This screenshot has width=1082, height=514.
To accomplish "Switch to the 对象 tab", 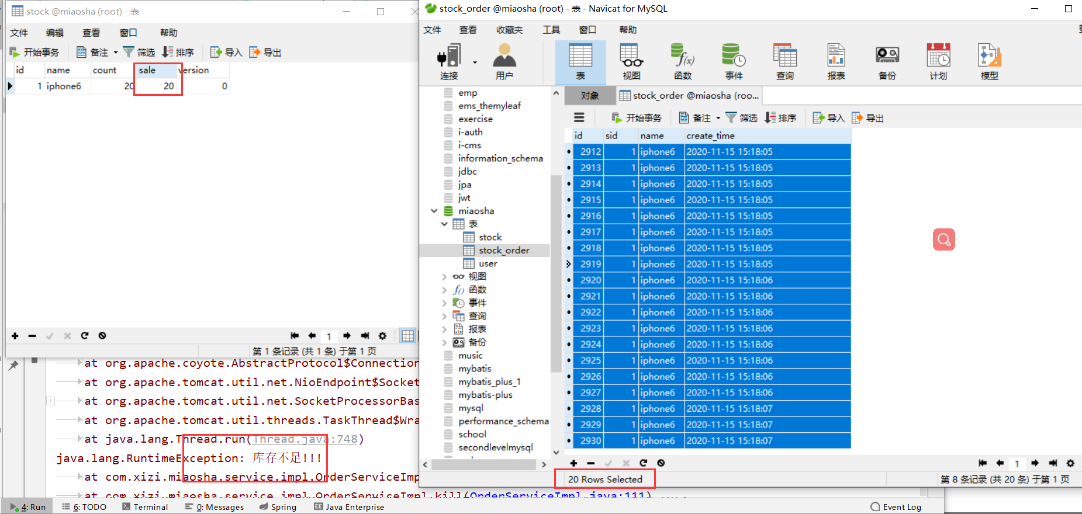I will tap(590, 96).
